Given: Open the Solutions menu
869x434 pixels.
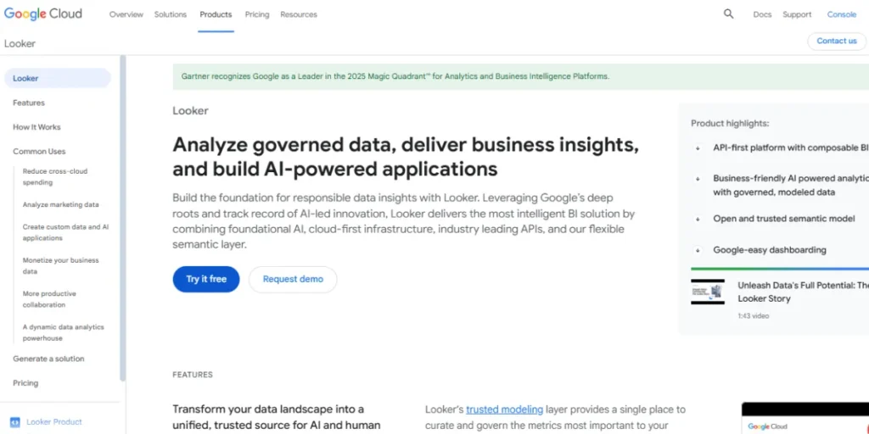Looking at the screenshot, I should point(170,14).
